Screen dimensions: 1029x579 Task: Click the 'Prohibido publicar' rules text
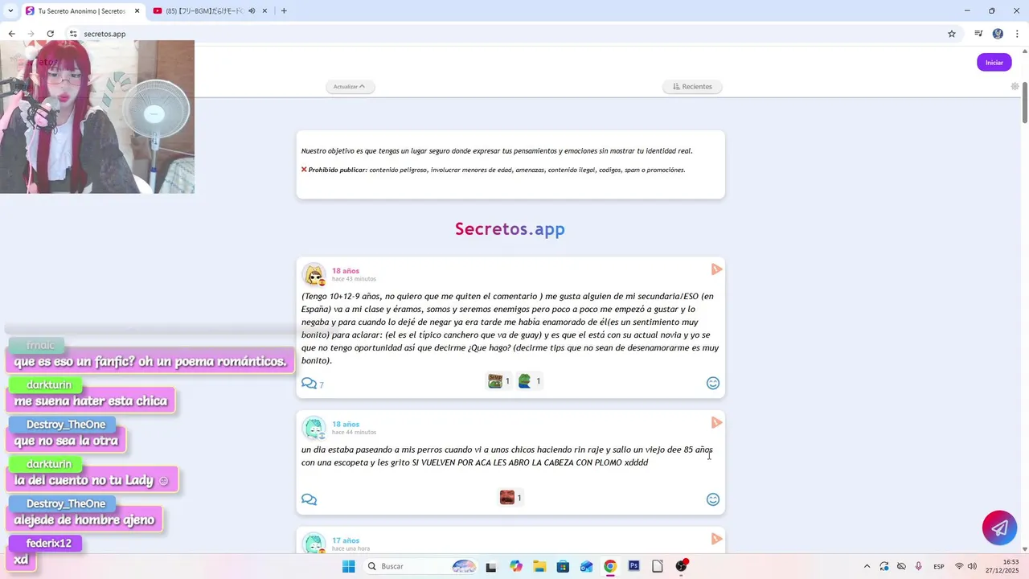494,170
